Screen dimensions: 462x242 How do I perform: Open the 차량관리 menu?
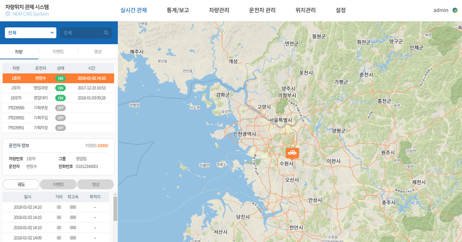click(x=219, y=11)
